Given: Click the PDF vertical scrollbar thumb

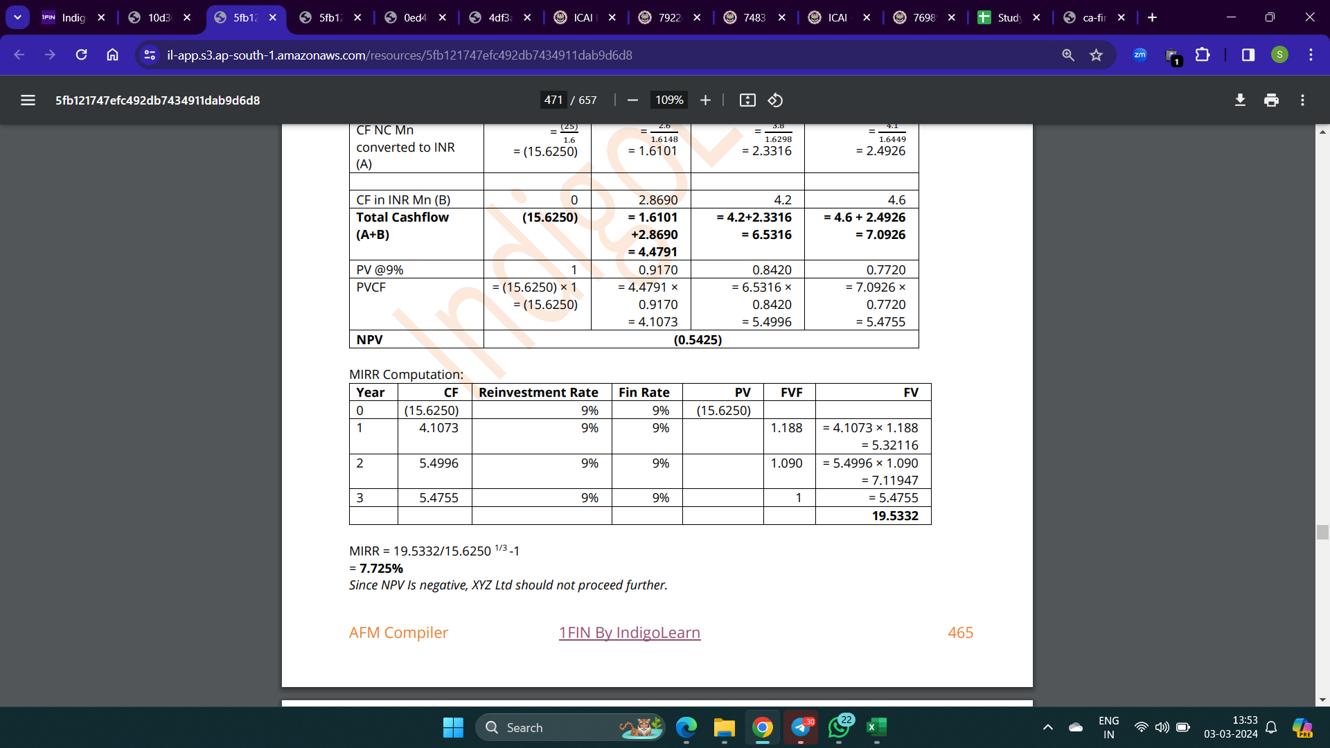Looking at the screenshot, I should [1322, 532].
